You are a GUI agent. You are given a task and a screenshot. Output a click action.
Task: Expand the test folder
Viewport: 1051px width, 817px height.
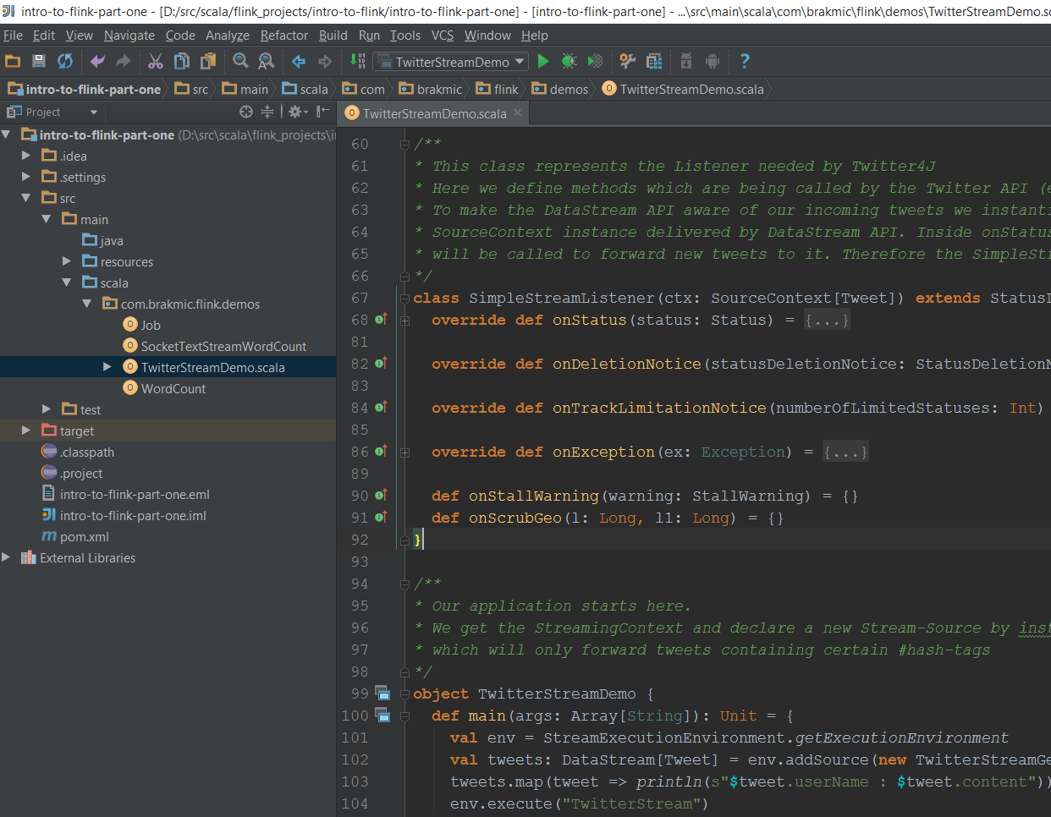click(47, 409)
